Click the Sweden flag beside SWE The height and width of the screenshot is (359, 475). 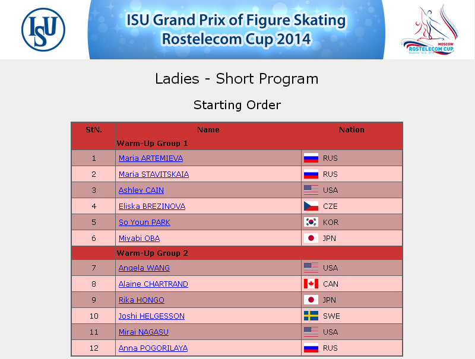(x=311, y=316)
